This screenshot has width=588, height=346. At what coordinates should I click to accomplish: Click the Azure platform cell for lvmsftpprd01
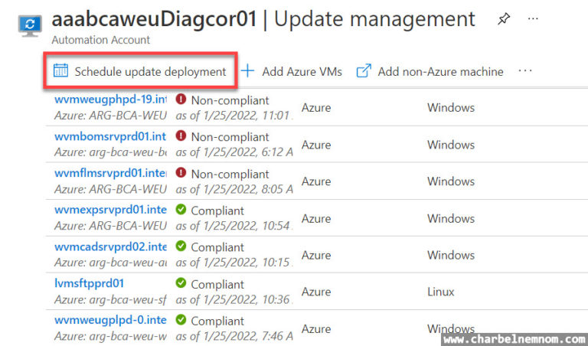316,292
